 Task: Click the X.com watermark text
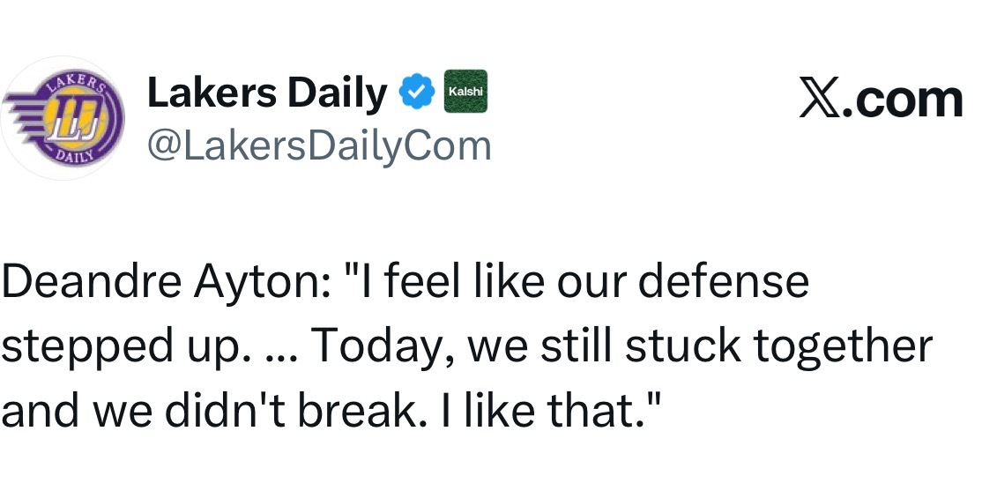pyautogui.click(x=880, y=99)
